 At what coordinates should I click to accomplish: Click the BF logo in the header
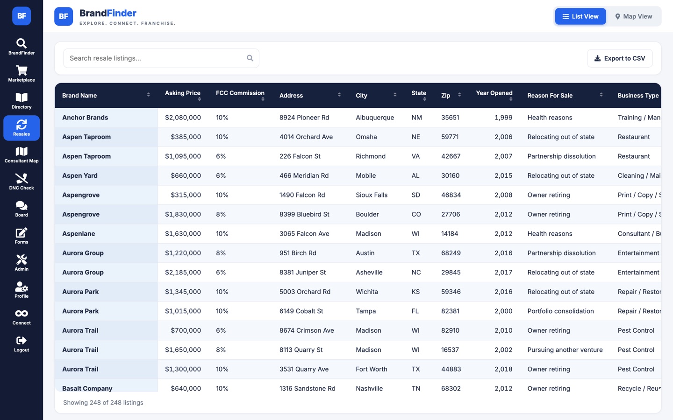(x=64, y=16)
